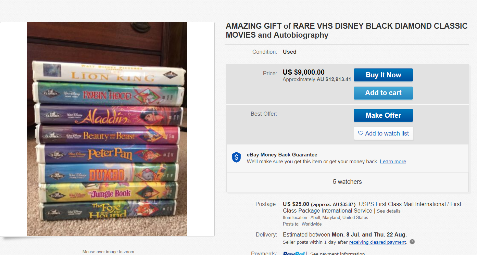
Task: Click the US $9,000.00 price text
Action: [303, 72]
